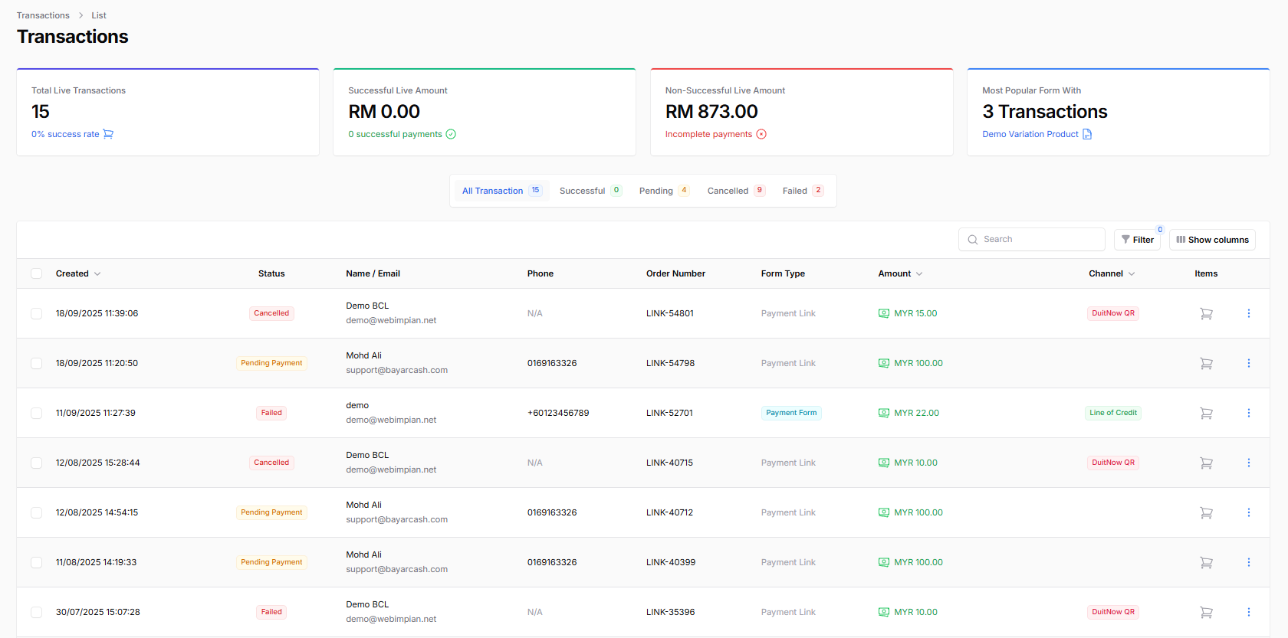Select row checkbox for 30/07/2025 15:07:28
1288x638 pixels.
pos(36,612)
